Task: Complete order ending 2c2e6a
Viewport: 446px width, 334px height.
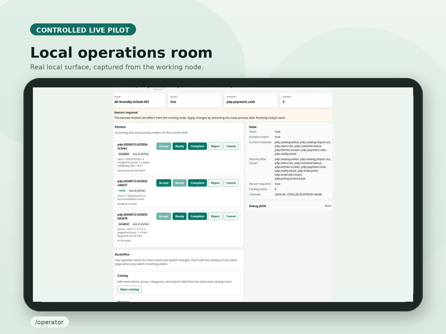Action: [197, 146]
